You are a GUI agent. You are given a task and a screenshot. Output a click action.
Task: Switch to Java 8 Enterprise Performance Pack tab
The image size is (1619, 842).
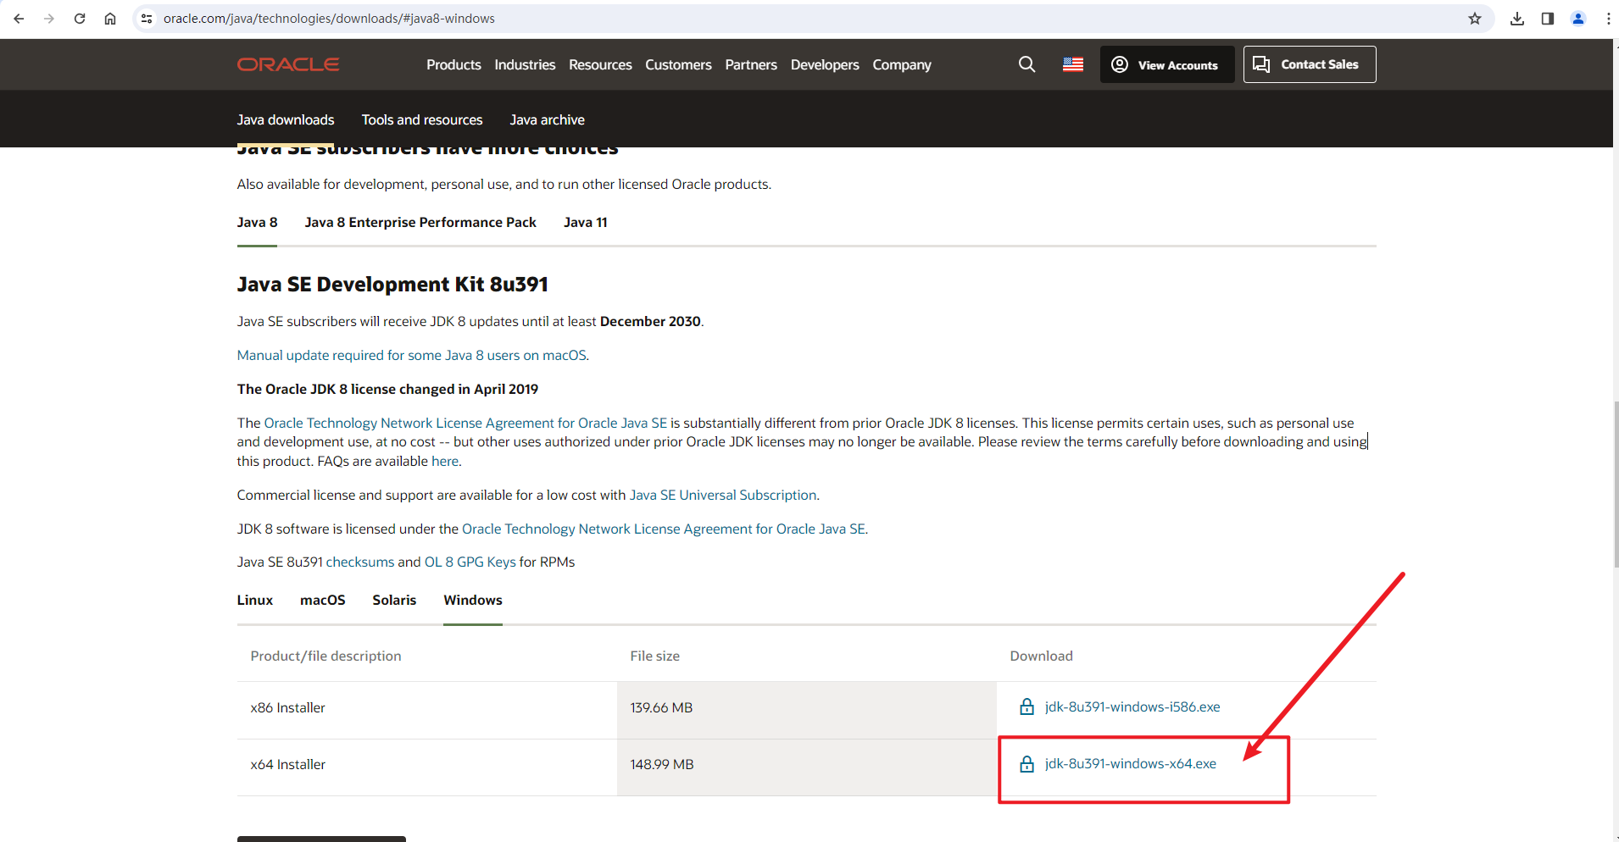click(x=420, y=222)
